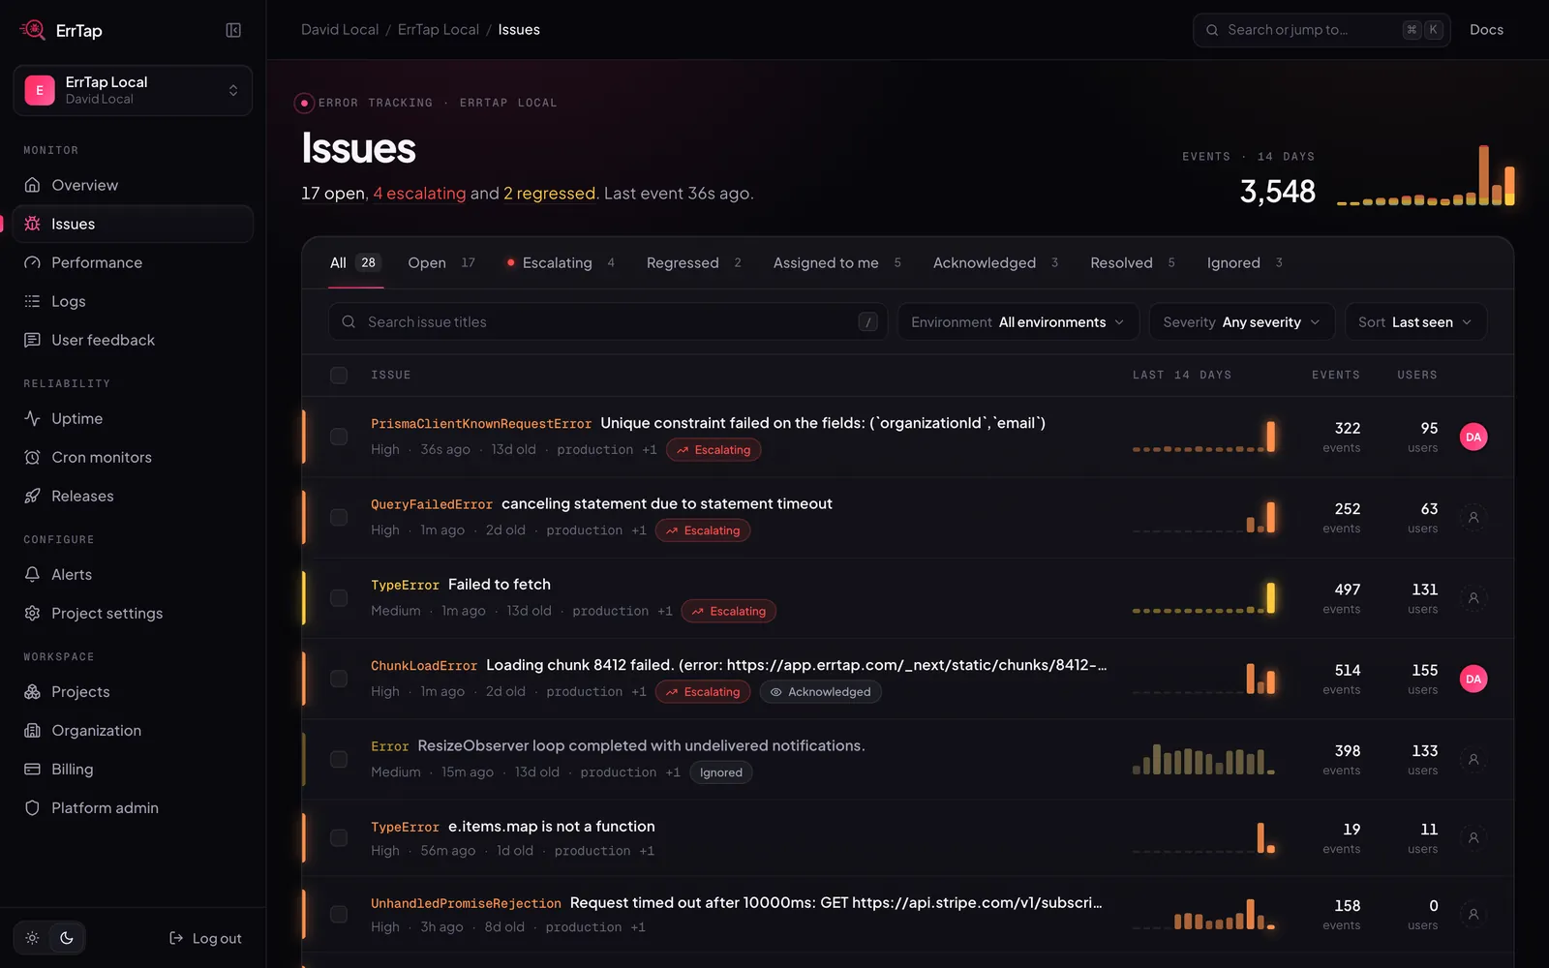Select the QueryFailedError issue checkbox

point(339,517)
